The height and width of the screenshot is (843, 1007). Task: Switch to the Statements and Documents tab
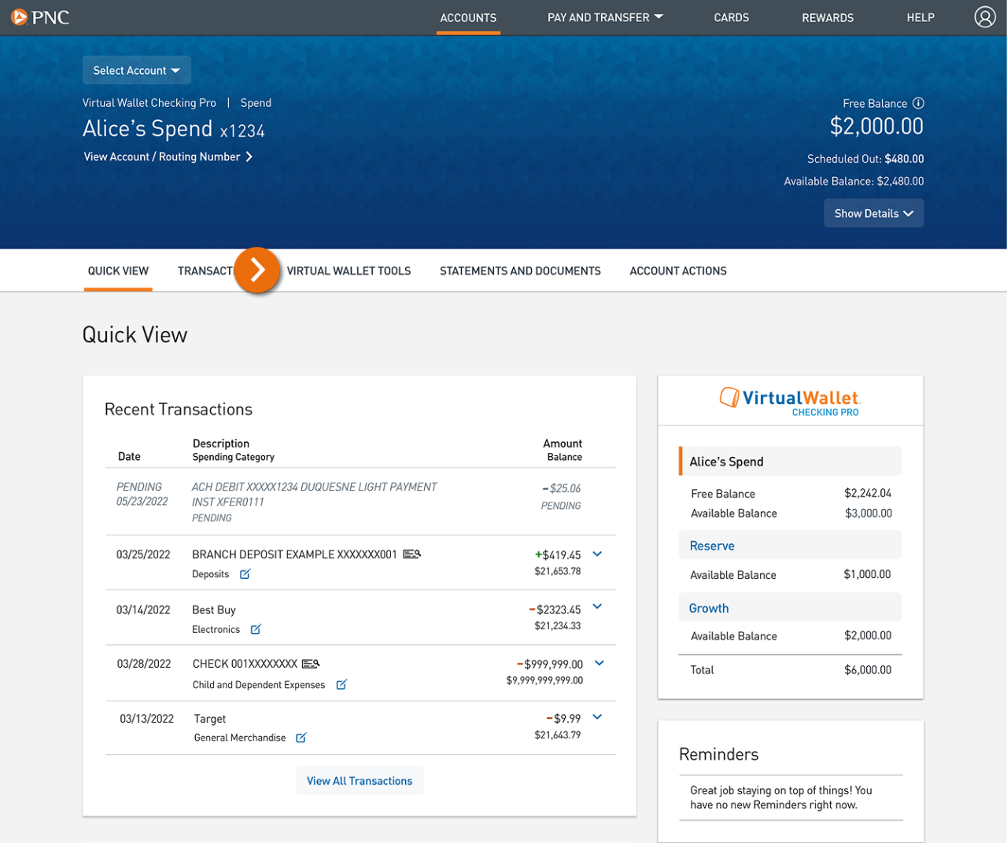point(520,271)
